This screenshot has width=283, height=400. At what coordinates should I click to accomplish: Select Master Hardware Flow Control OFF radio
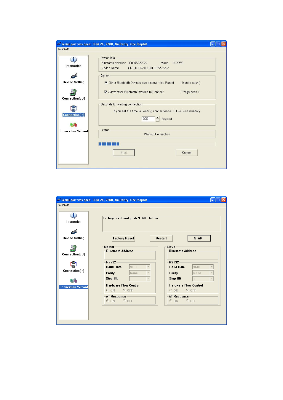click(124, 290)
